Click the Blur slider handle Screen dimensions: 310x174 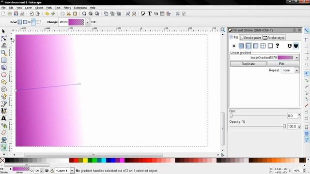tap(231, 116)
